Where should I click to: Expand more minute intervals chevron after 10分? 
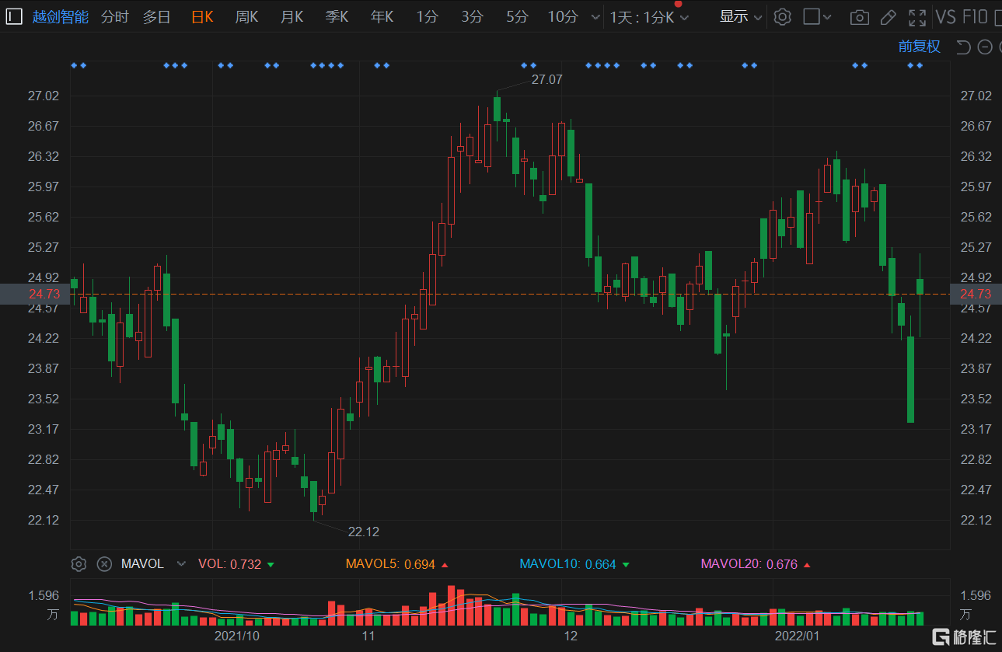(x=595, y=17)
